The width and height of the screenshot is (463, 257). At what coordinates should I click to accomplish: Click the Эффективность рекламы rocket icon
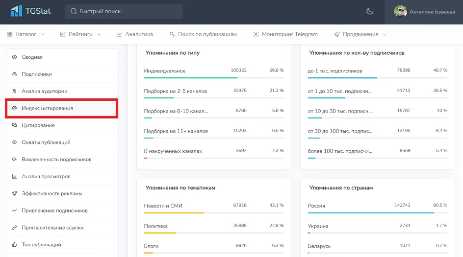[14, 193]
